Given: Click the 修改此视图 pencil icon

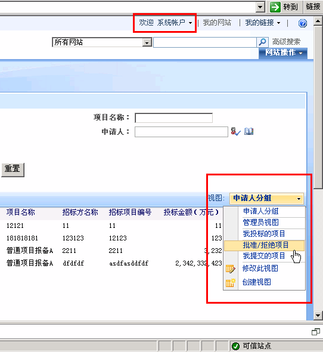Looking at the screenshot, I should (231, 268).
